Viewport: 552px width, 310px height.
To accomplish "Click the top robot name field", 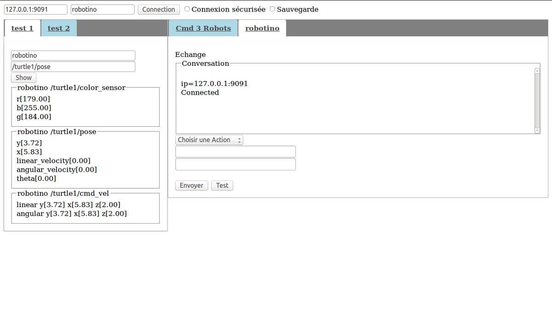I will pyautogui.click(x=103, y=9).
